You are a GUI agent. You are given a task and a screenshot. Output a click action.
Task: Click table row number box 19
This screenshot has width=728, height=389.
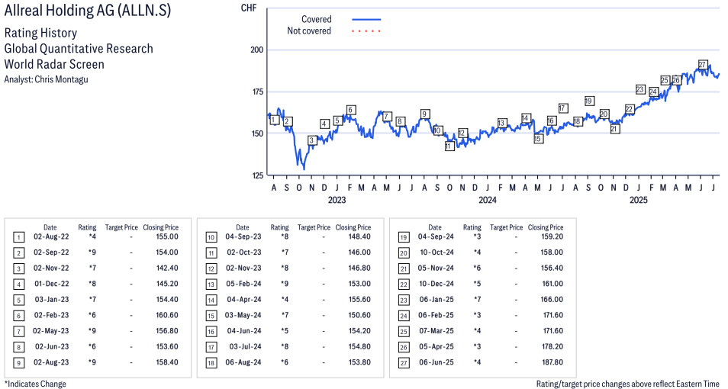(404, 237)
